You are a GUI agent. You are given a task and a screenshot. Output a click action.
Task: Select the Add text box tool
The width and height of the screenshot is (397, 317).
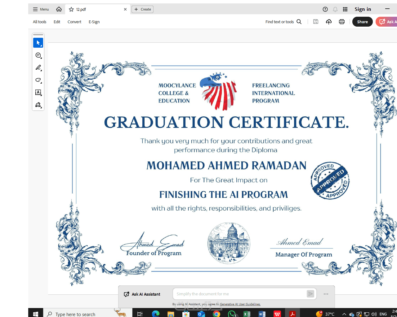point(38,92)
